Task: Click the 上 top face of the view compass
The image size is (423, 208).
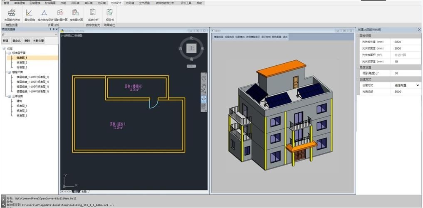Action: (x=191, y=49)
